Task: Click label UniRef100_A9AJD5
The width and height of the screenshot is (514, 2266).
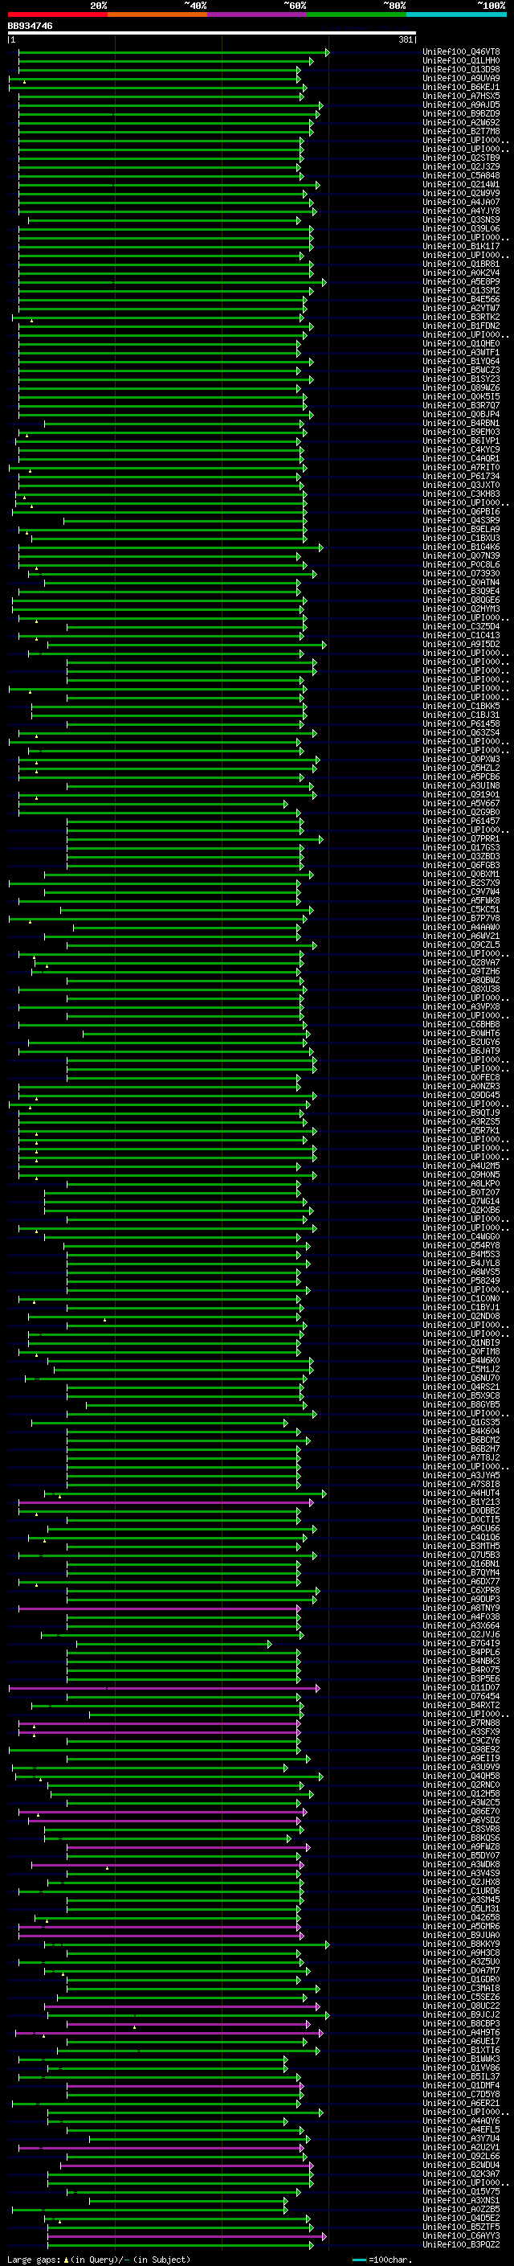Action: click(461, 104)
